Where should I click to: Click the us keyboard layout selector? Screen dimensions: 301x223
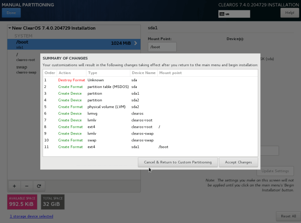pos(234,14)
